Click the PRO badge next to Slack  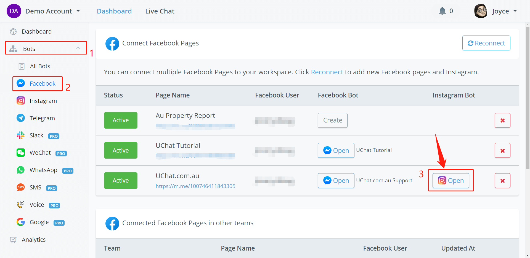[54, 136]
